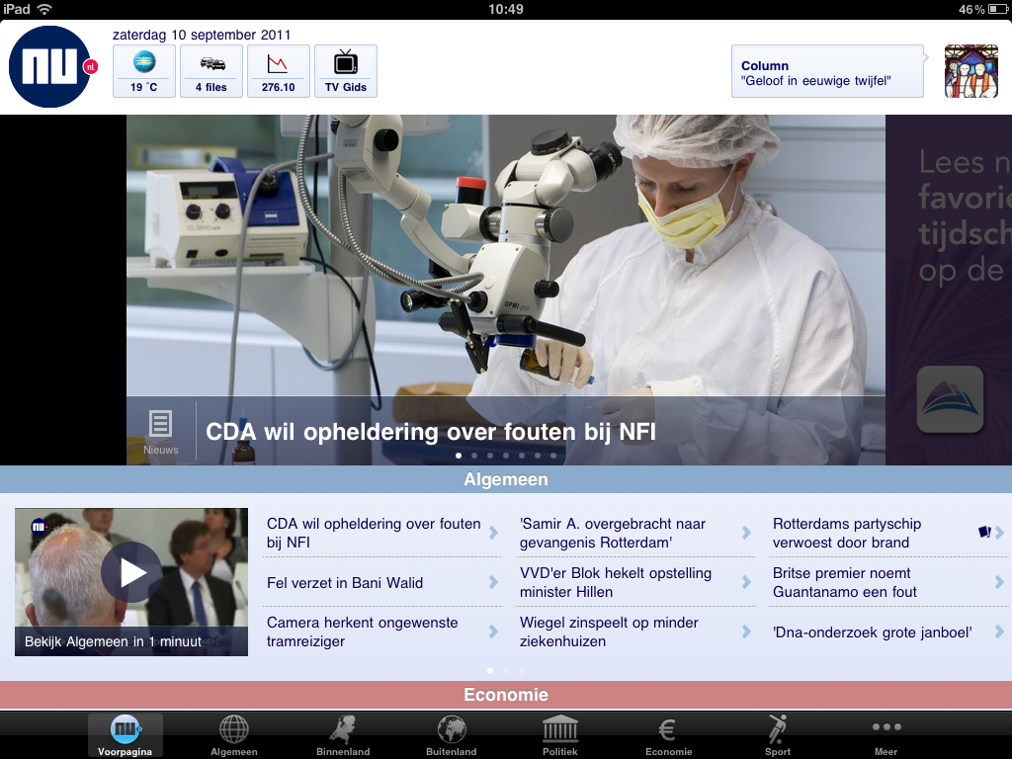Open the stock index chart showing 276.10
1012x759 pixels.
(x=278, y=71)
